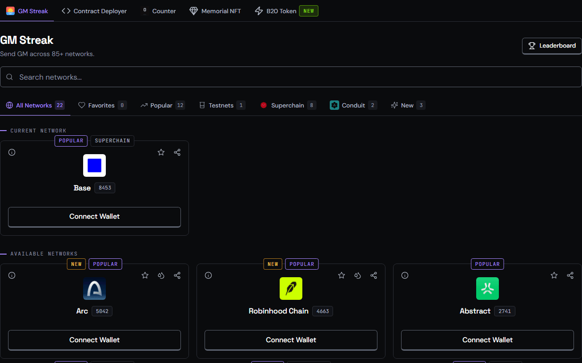This screenshot has height=363, width=582.
Task: Favorite the Abstract network star
Action: [554, 275]
